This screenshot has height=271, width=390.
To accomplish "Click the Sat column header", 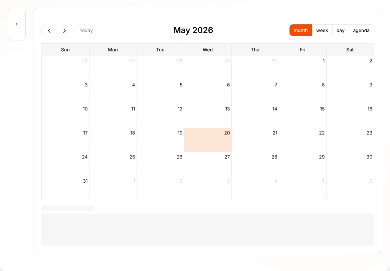I will click(x=350, y=50).
